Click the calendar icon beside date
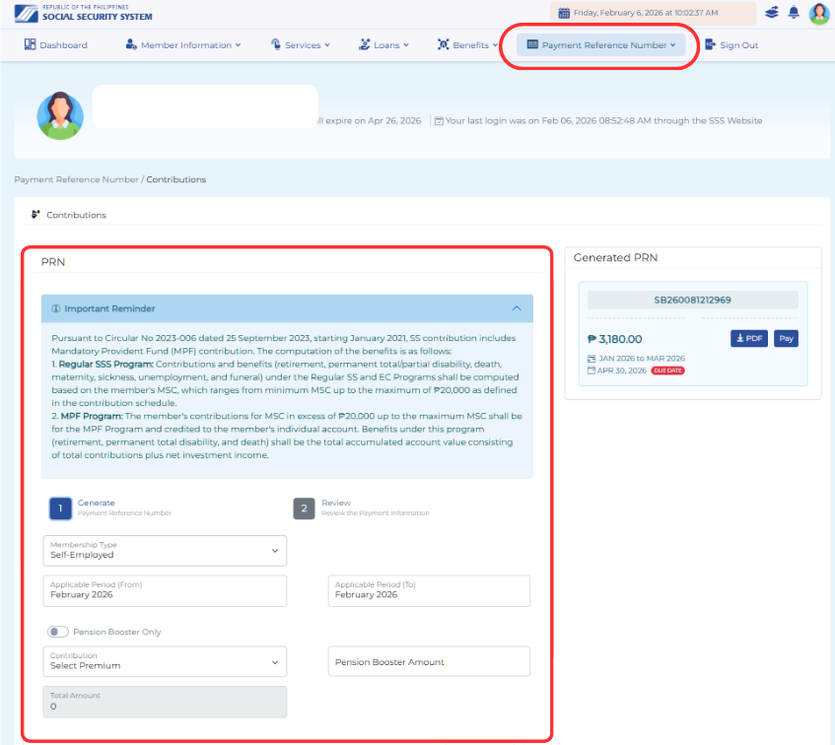 (x=564, y=14)
